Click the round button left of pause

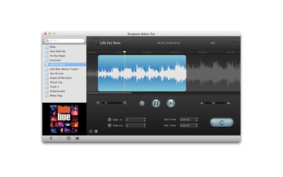pyautogui.click(x=142, y=103)
